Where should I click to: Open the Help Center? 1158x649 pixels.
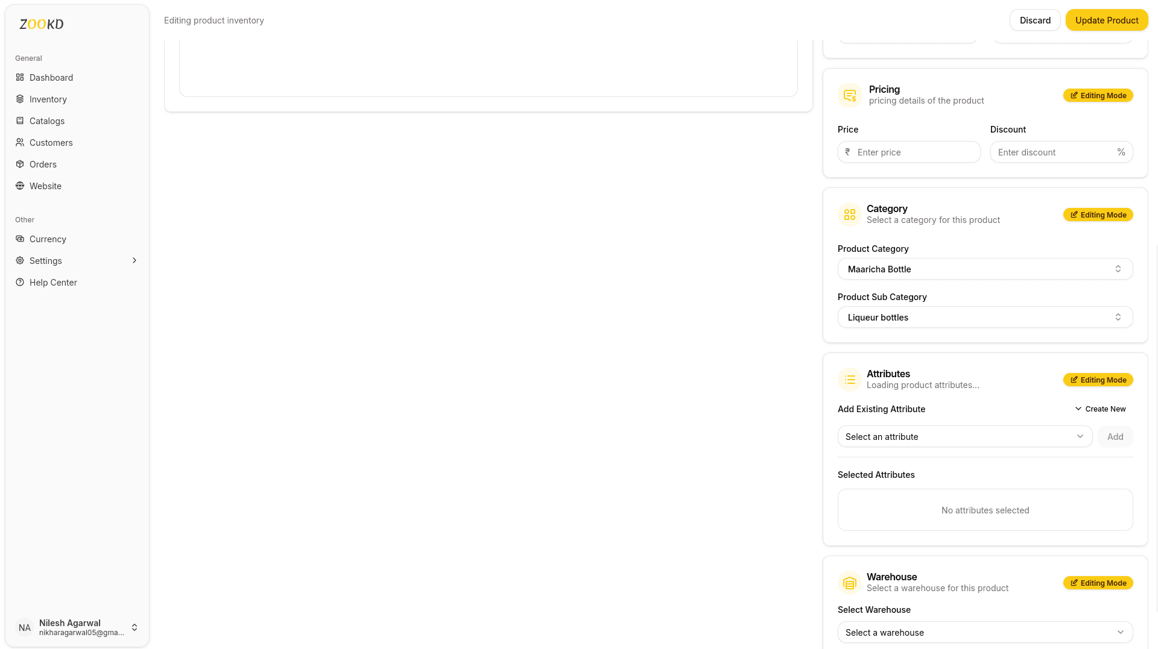[53, 282]
